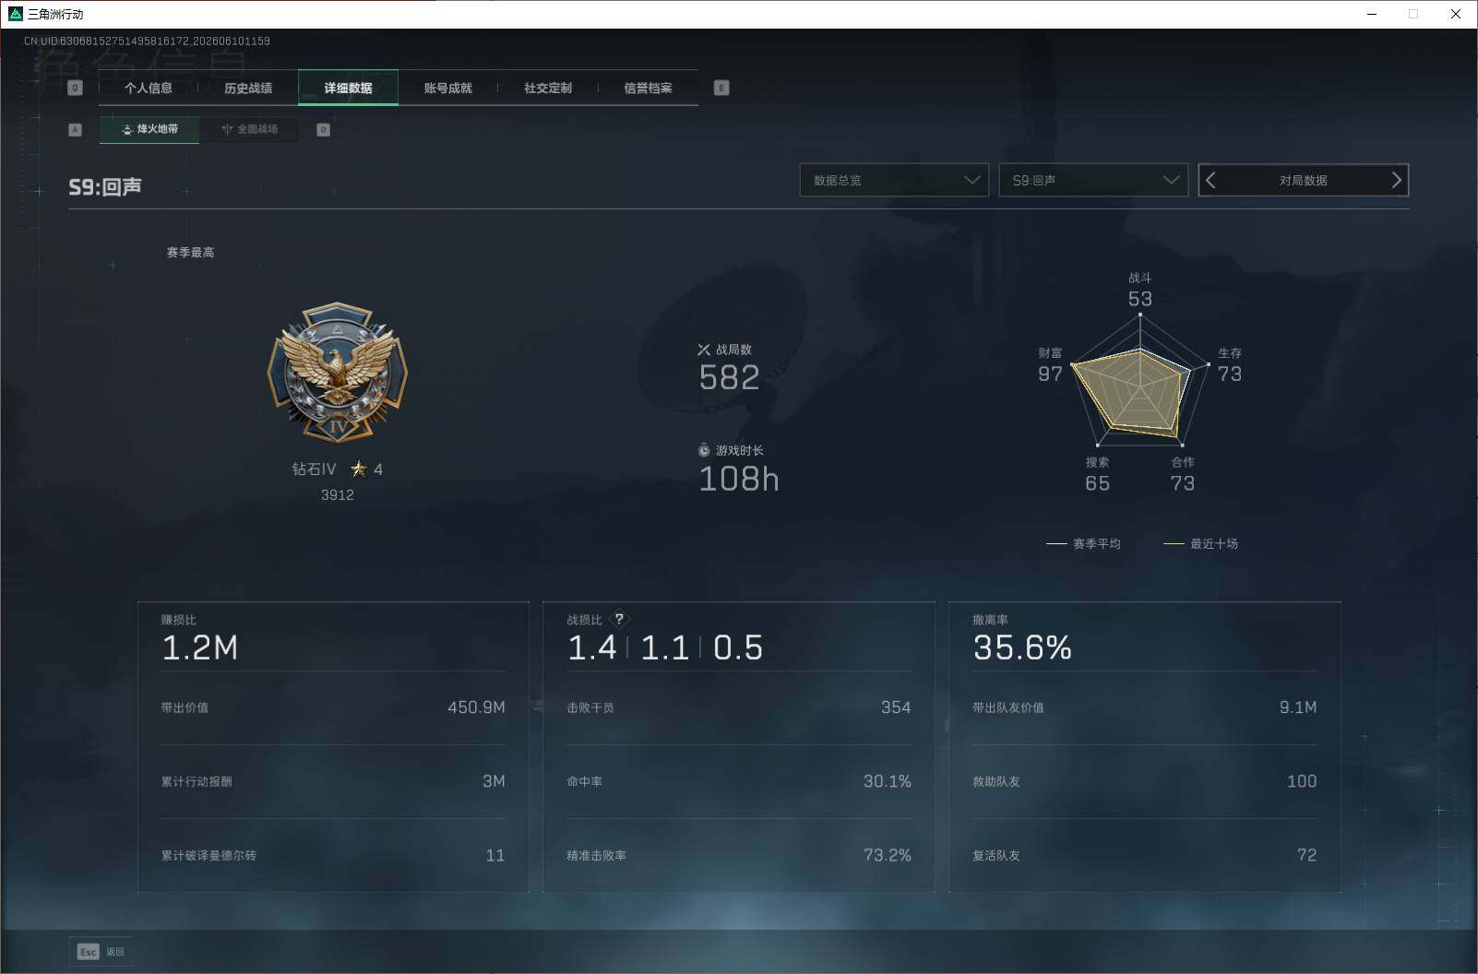Image resolution: width=1478 pixels, height=974 pixels.
Task: Click the 战局数 value 582
Action: tap(729, 377)
